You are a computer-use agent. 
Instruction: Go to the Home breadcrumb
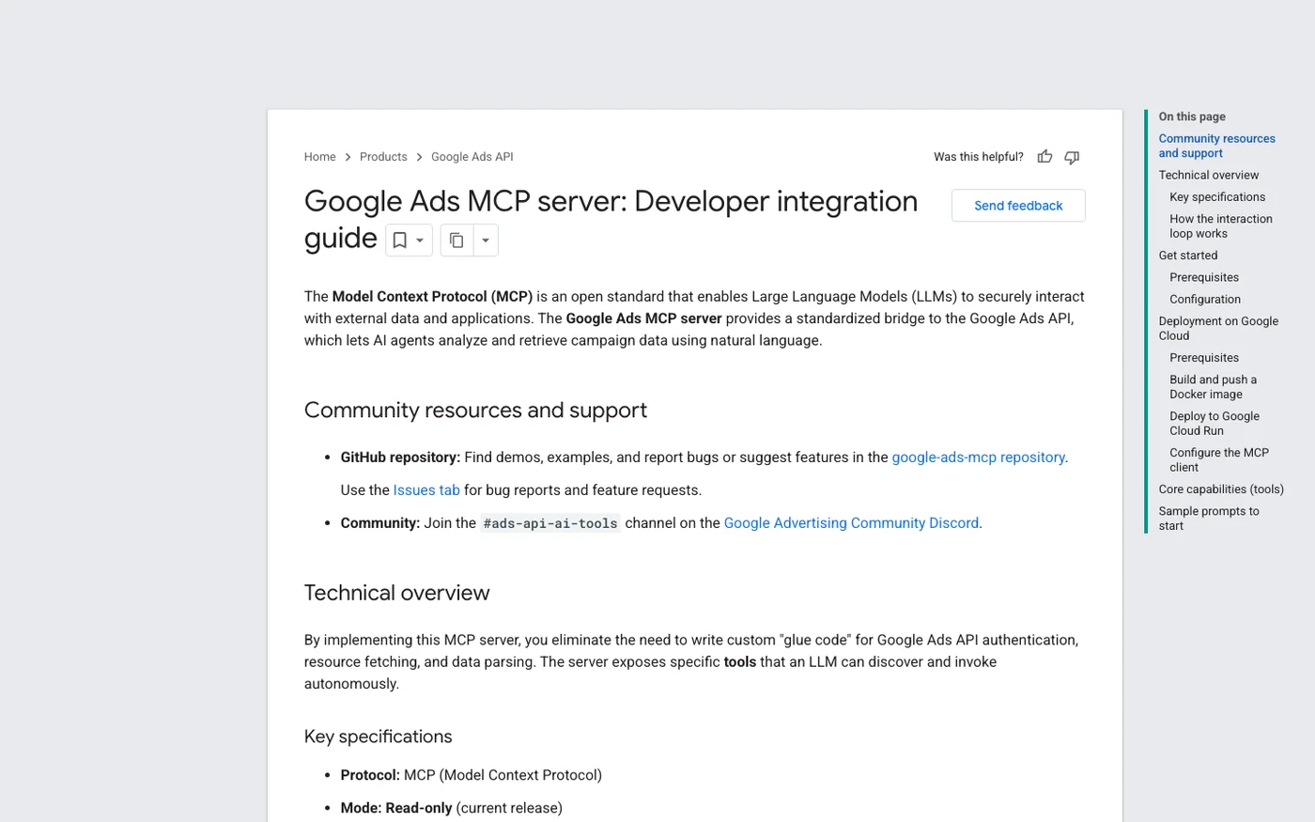319,157
